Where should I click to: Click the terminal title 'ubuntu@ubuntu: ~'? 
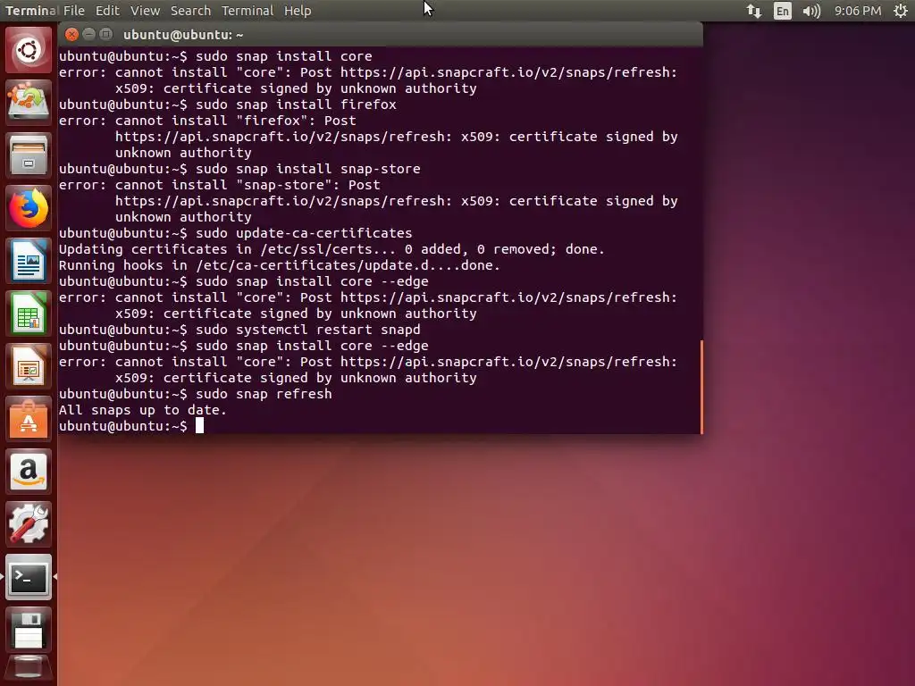[183, 35]
